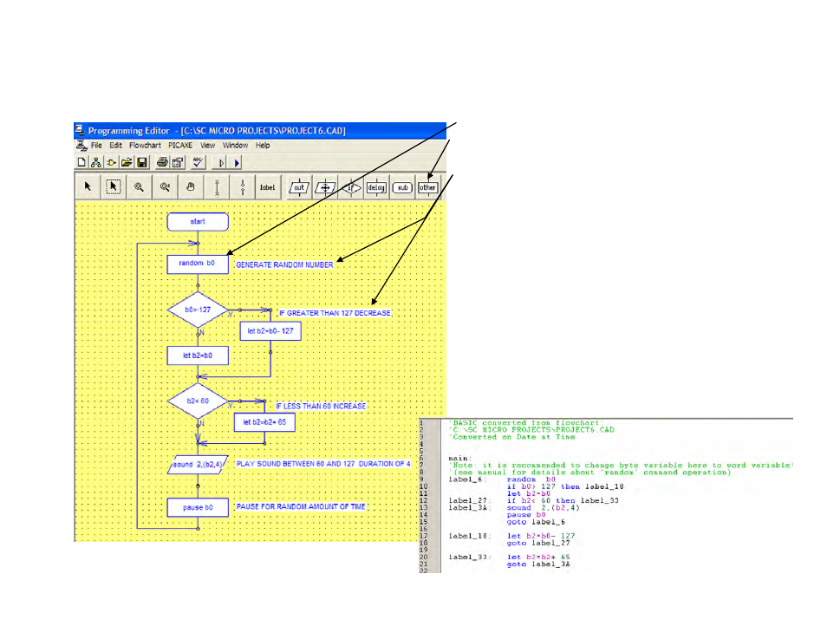Open the Edit menu

(115, 145)
